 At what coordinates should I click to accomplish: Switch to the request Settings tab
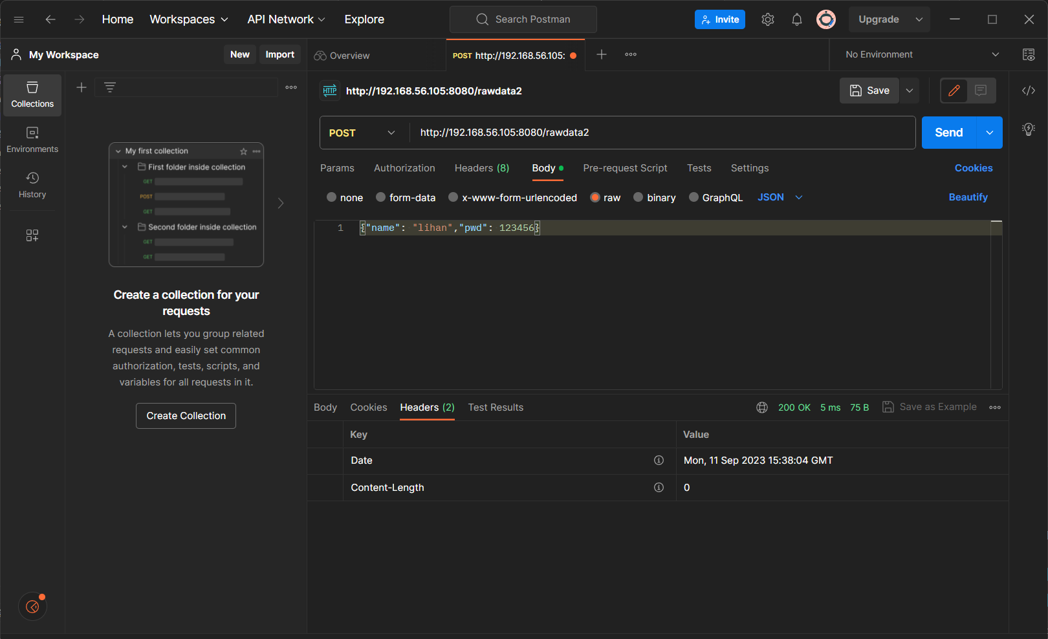(x=750, y=168)
